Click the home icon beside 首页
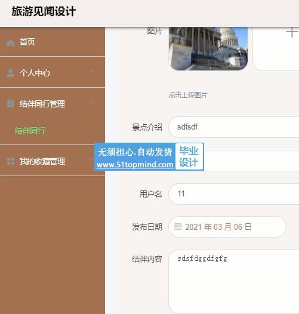299x314 pixels. [x=10, y=43]
